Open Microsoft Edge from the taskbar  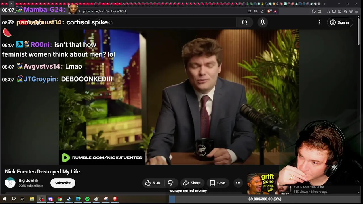(x=78, y=199)
